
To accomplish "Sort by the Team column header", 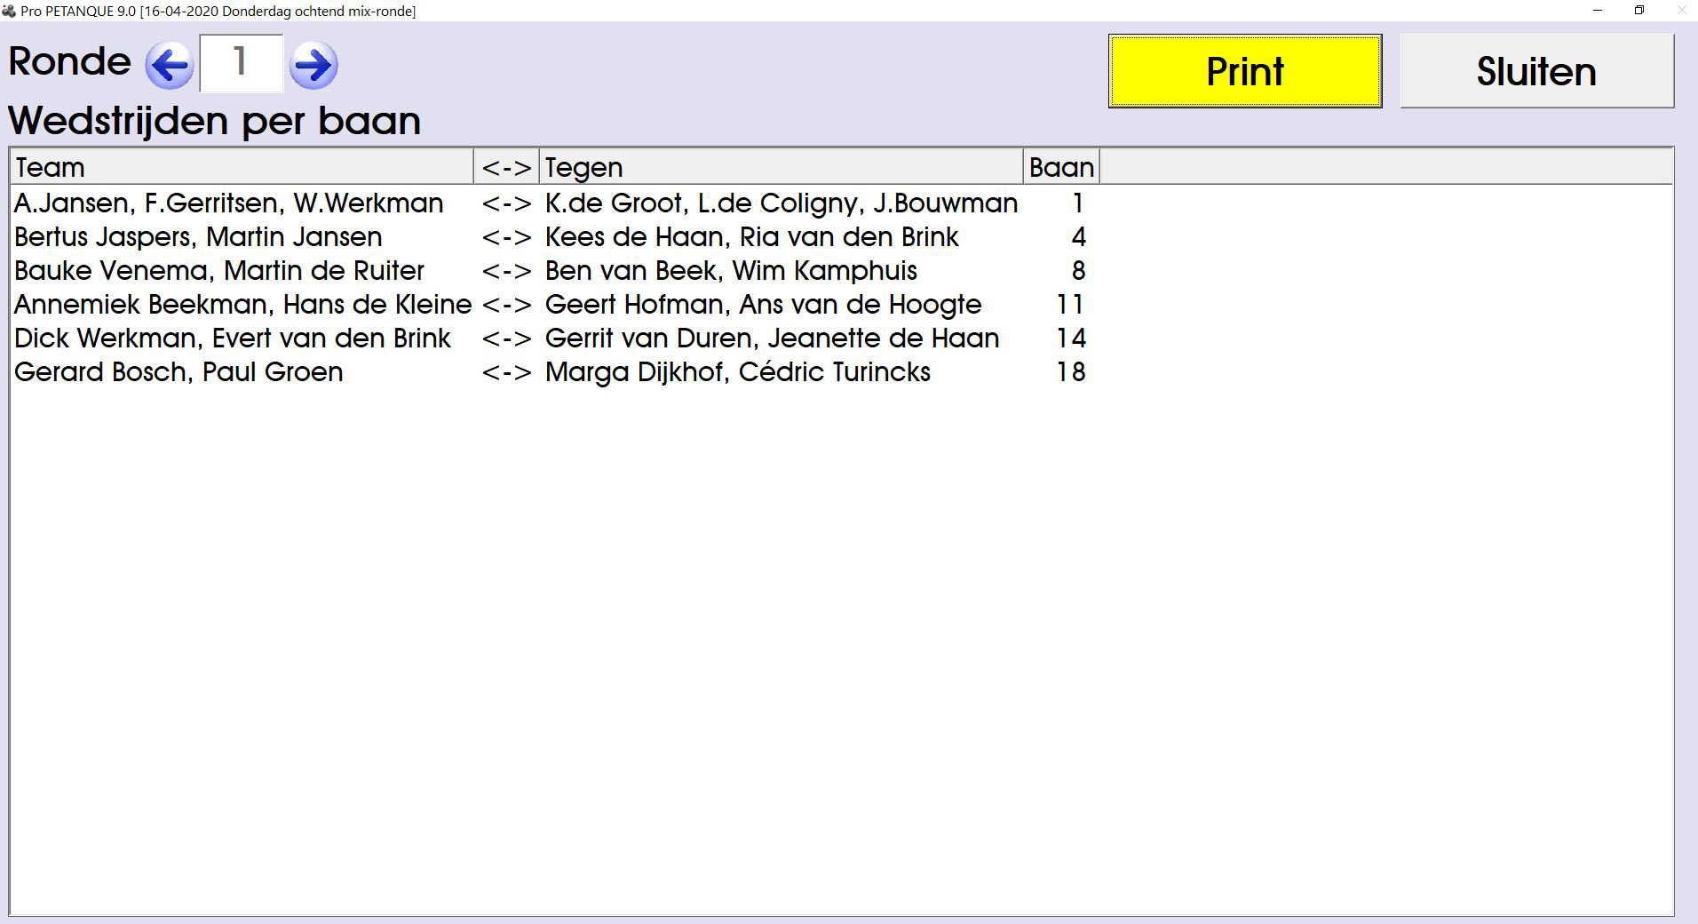I will [242, 167].
